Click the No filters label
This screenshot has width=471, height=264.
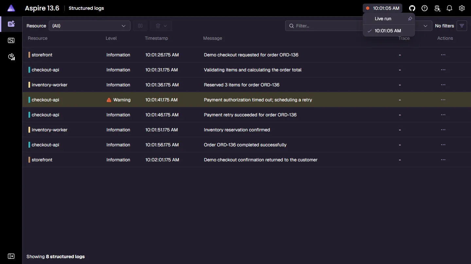coord(445,26)
